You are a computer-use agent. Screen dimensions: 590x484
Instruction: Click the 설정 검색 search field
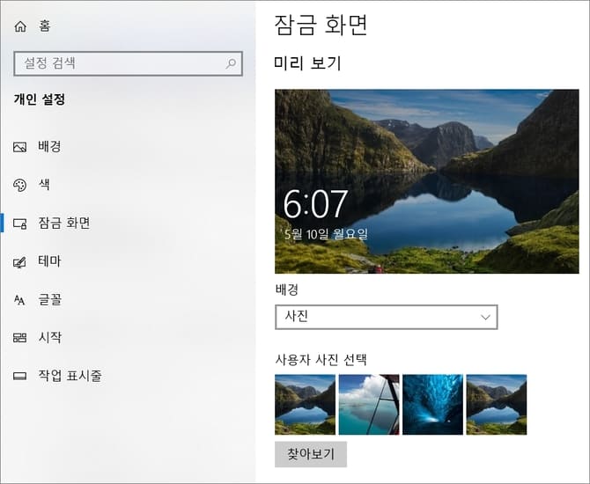[128, 63]
